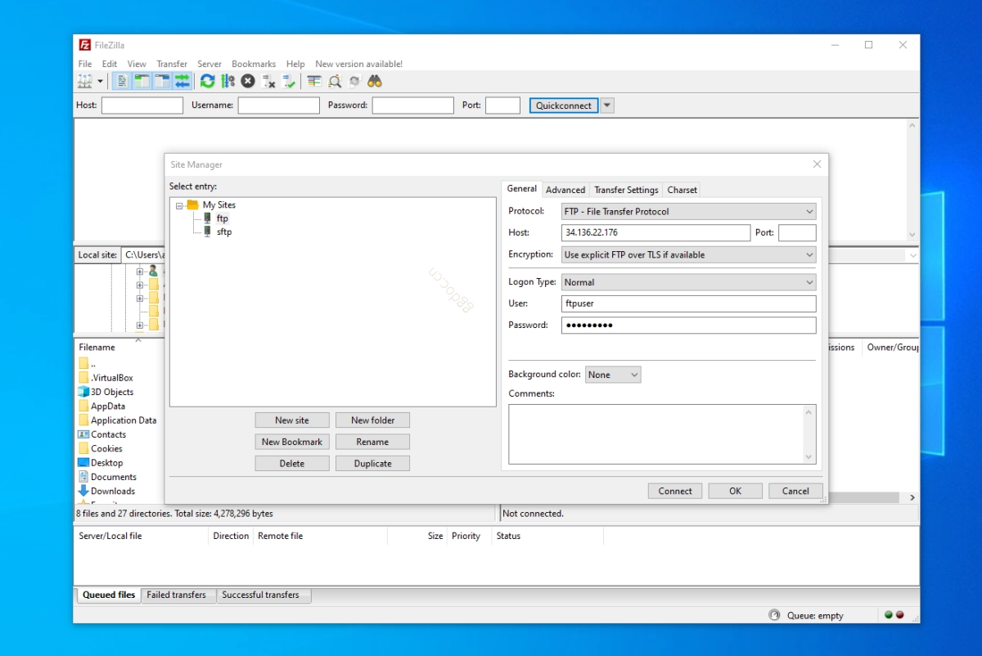The image size is (982, 656).
Task: Open the Protocol dropdown
Action: tap(689, 211)
